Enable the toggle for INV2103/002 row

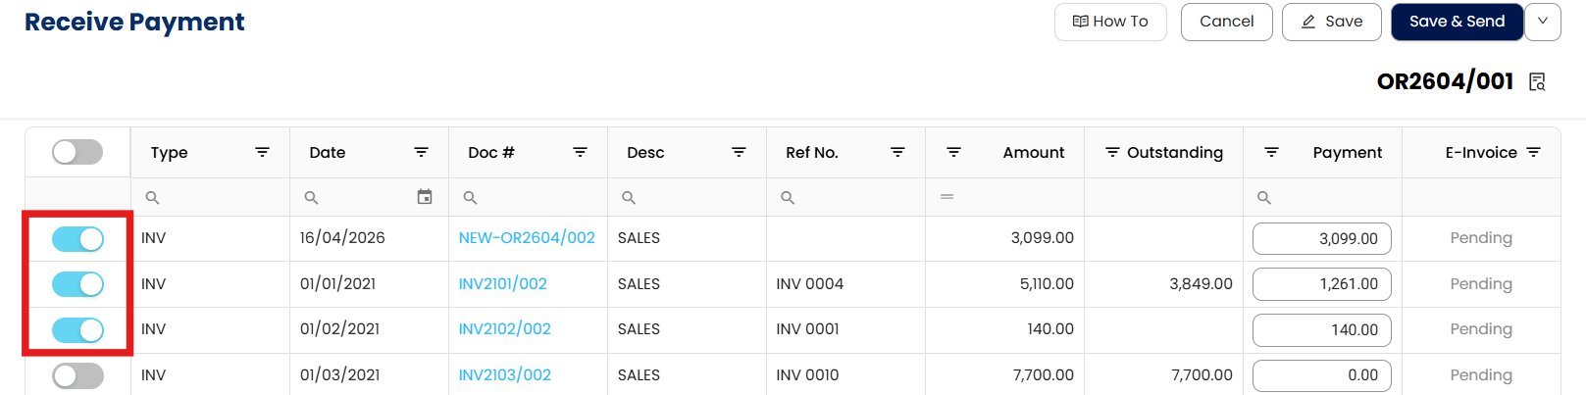point(77,375)
